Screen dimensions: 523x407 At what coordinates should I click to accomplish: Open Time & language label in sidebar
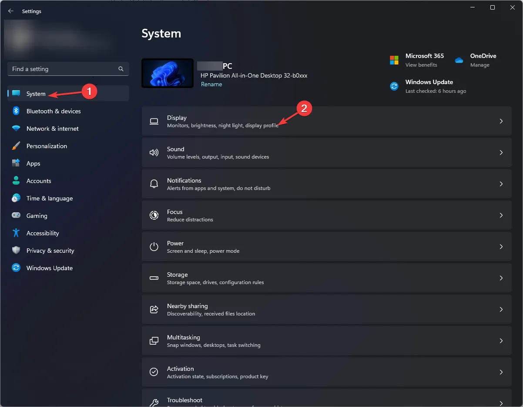pyautogui.click(x=50, y=198)
